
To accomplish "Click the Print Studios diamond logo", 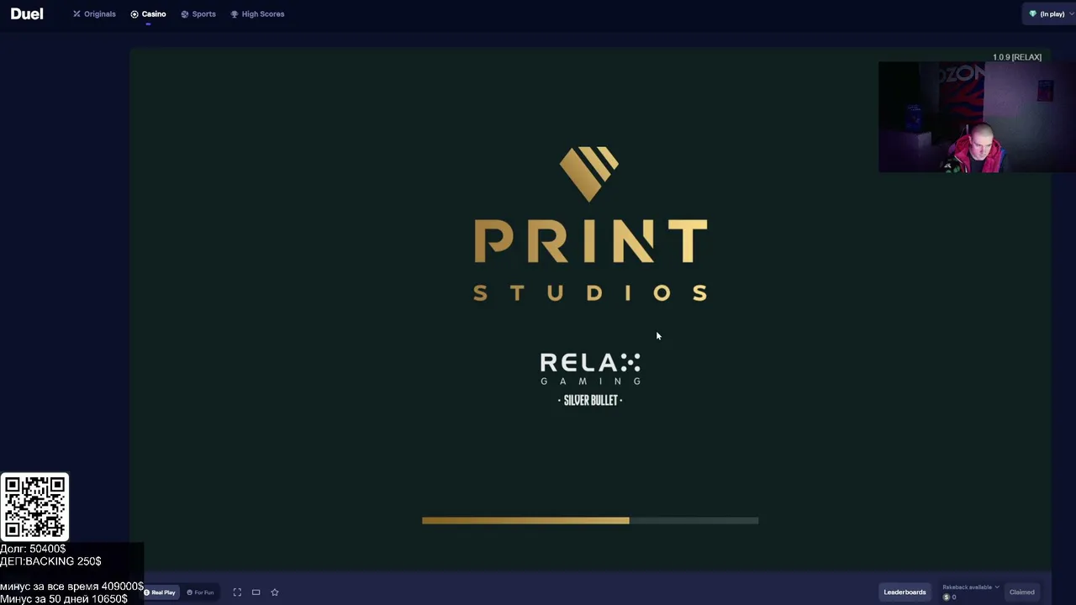I will [589, 174].
